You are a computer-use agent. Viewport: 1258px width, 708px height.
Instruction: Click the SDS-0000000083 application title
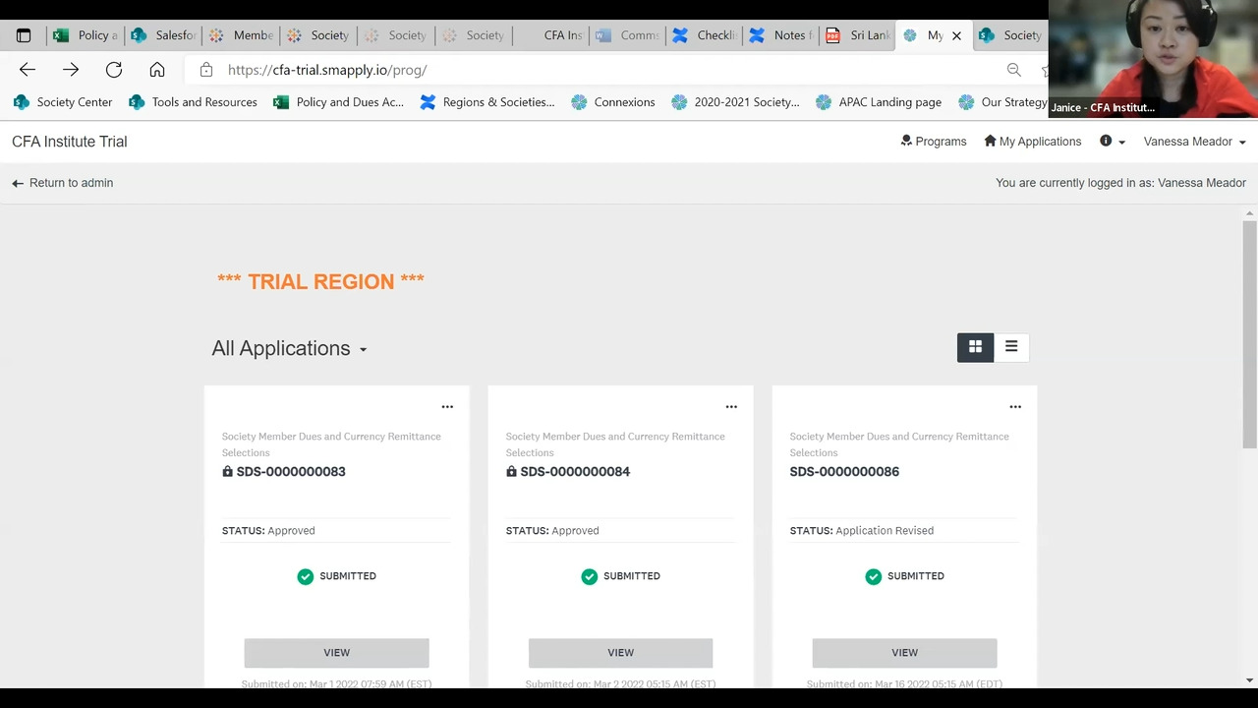(291, 471)
